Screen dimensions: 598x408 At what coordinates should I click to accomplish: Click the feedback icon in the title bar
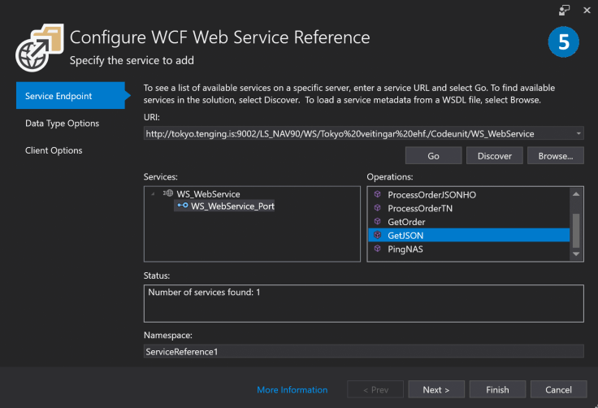(565, 10)
